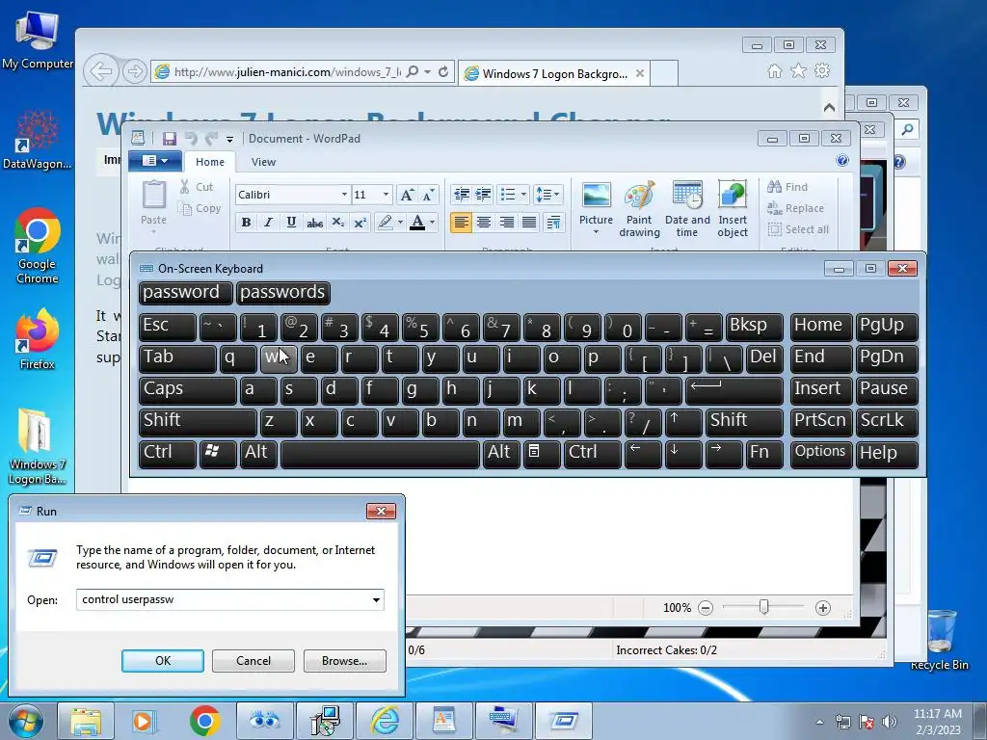Viewport: 987px width, 740px height.
Task: Move the WordPad zoom slider handle
Action: [763, 607]
